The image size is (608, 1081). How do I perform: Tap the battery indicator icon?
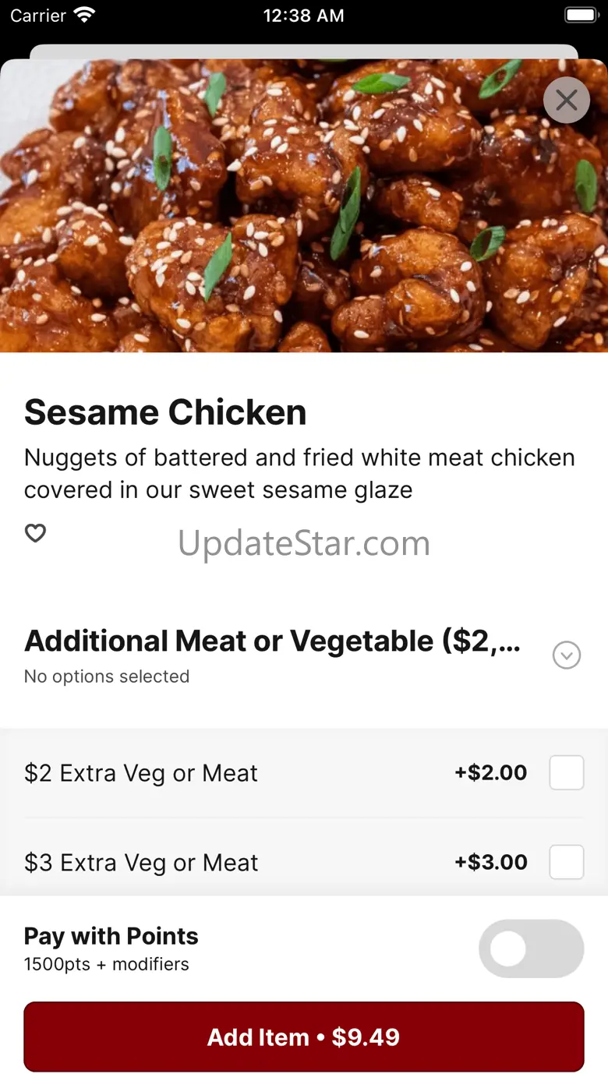(x=581, y=15)
